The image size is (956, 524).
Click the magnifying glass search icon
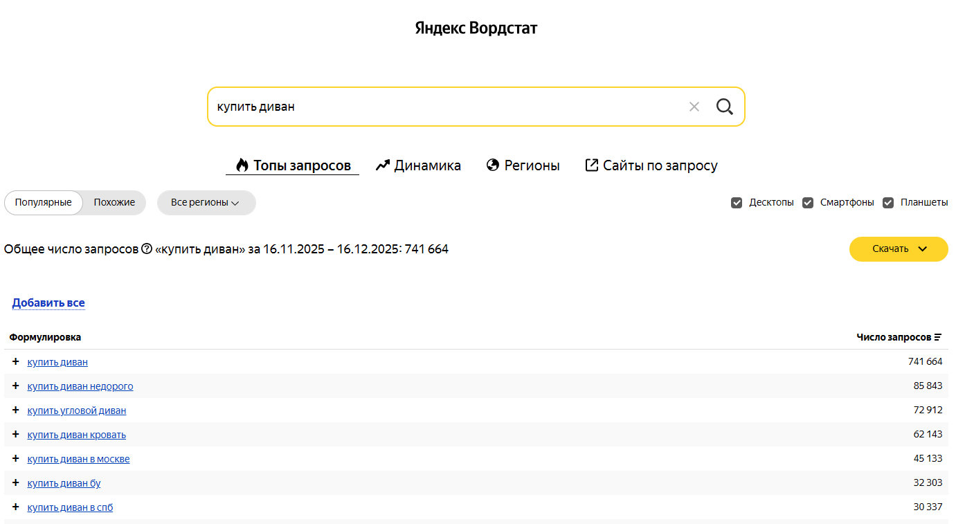click(724, 107)
